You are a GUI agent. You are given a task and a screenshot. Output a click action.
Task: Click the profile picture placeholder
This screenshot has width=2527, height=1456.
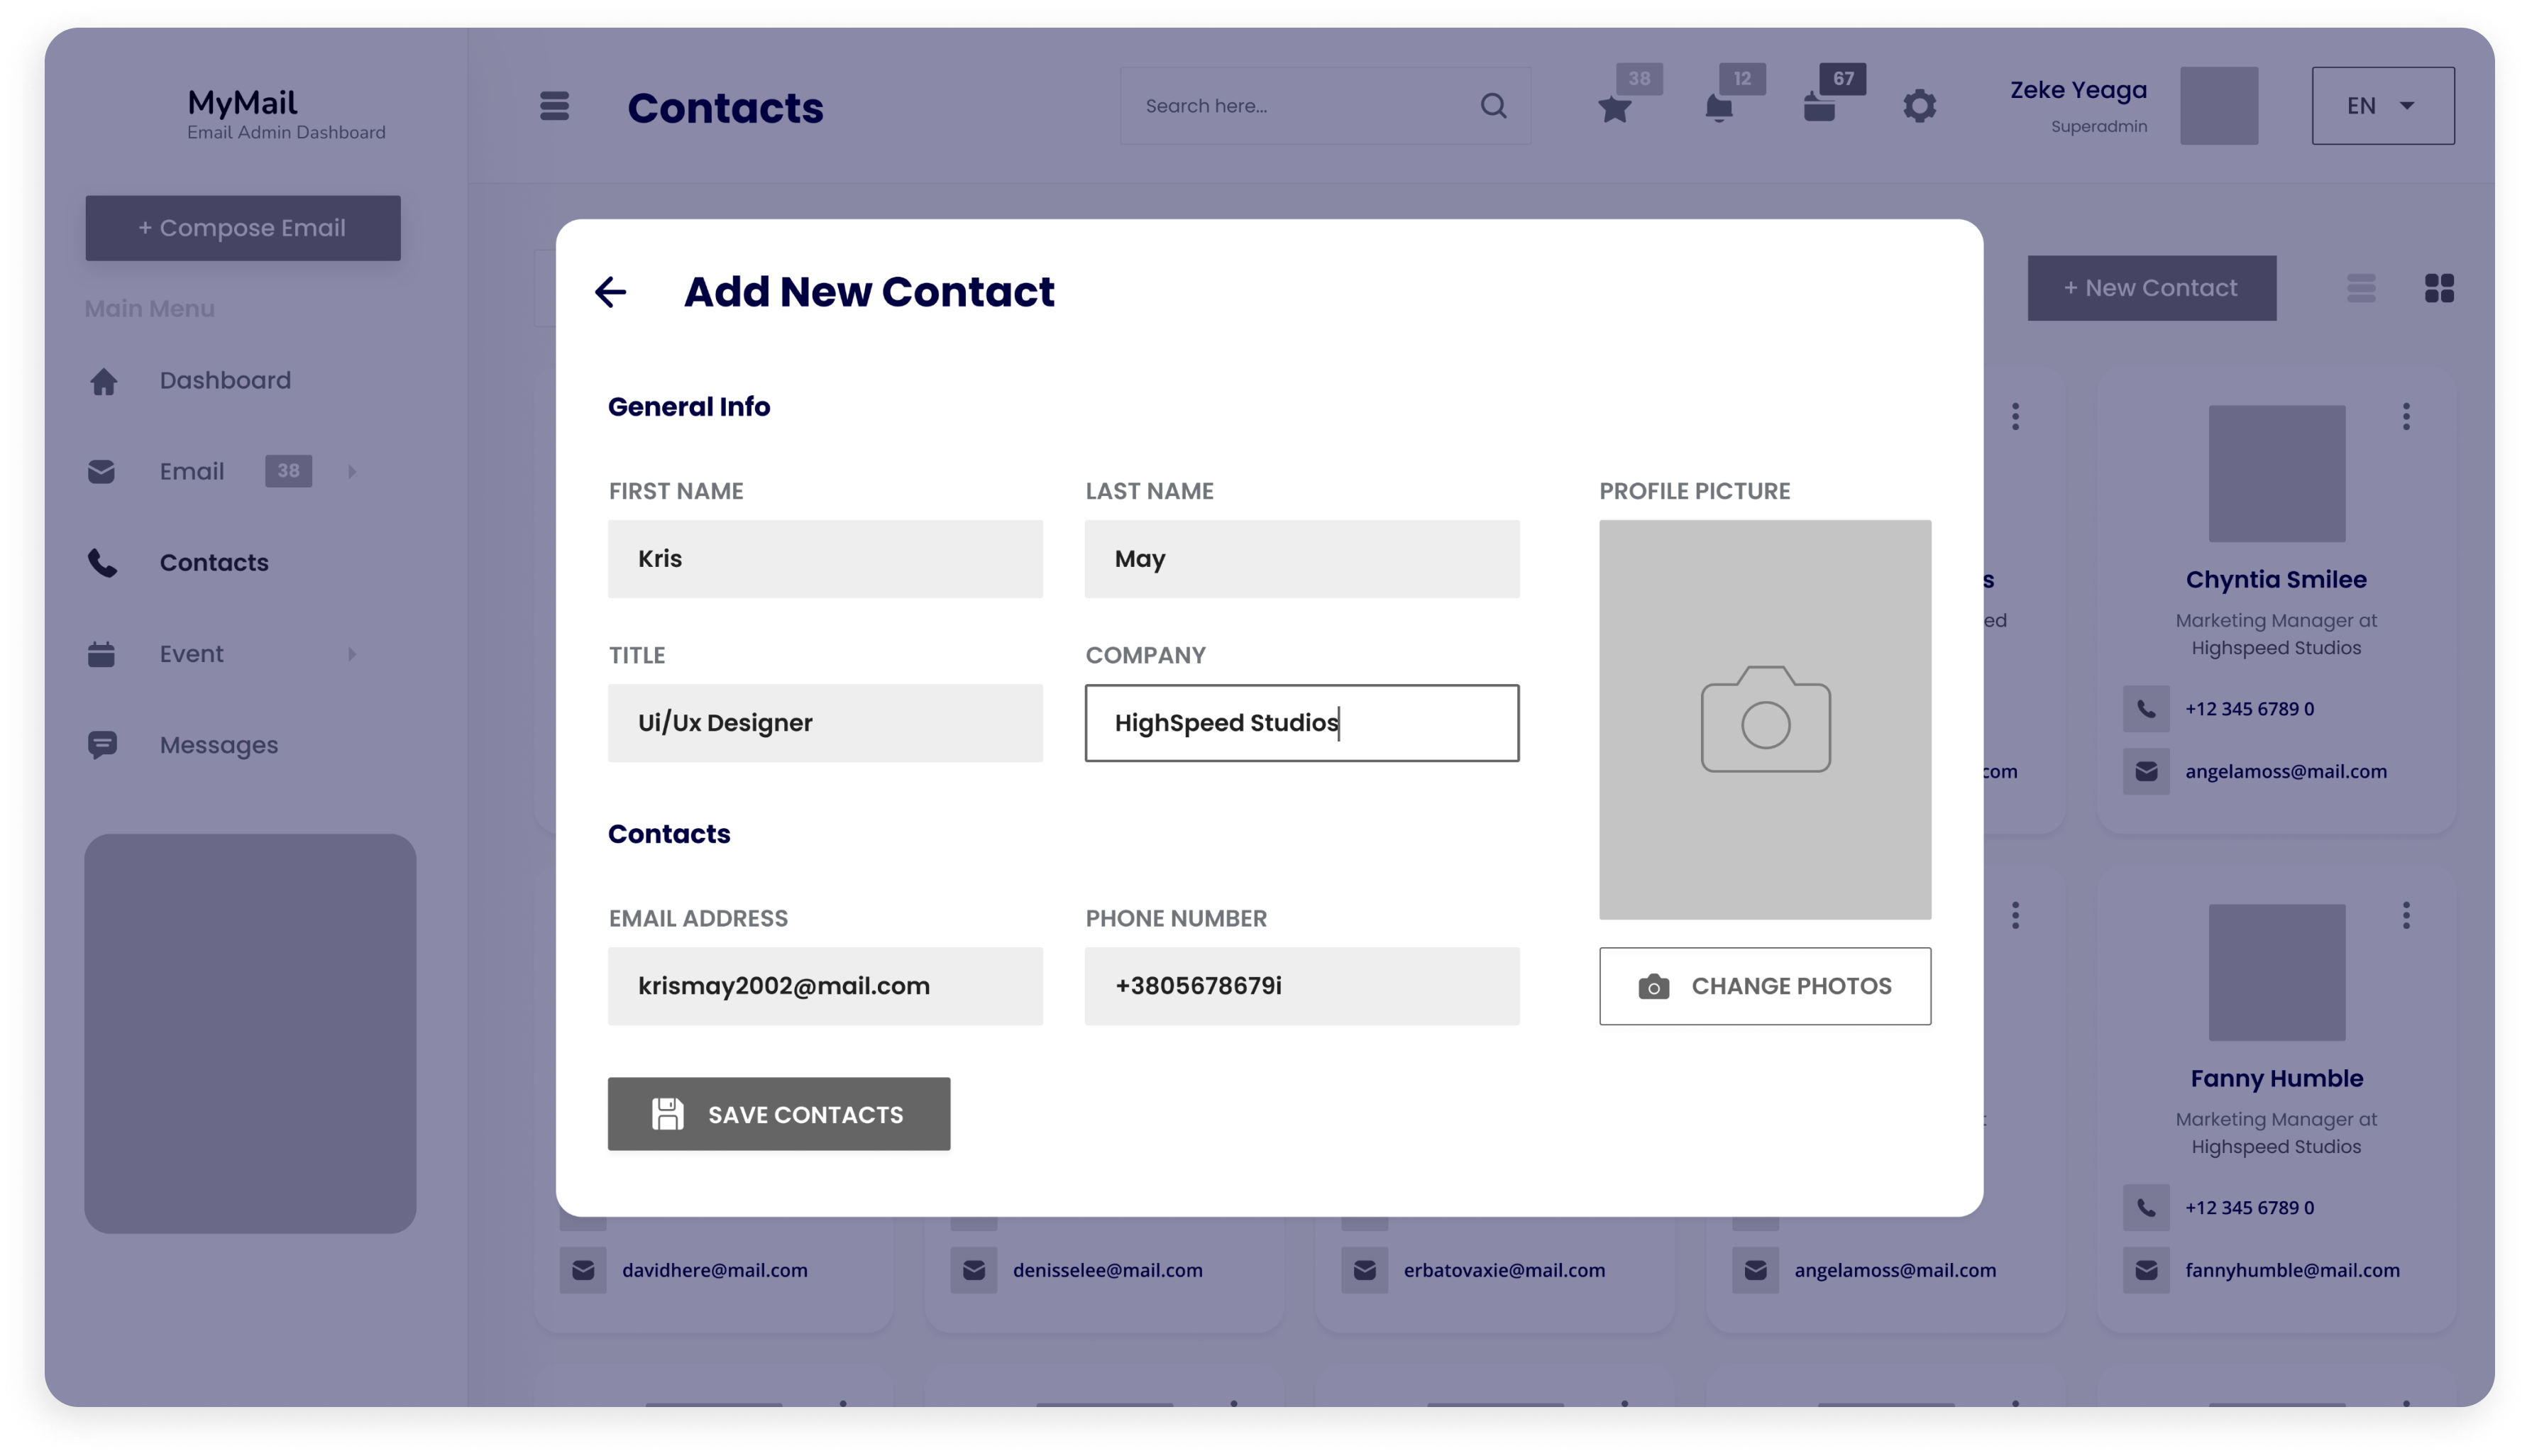pos(1765,719)
